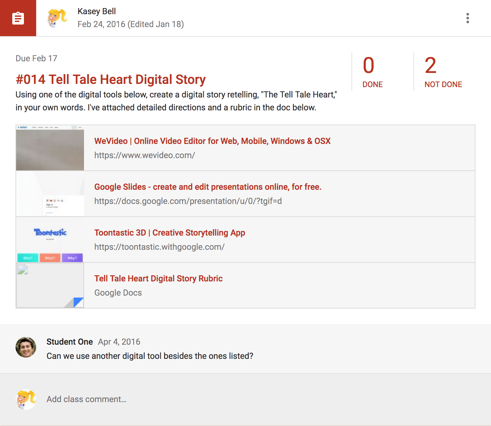491x426 pixels.
Task: Click the Google Slides attachment thumbnail
Action: tap(50, 194)
